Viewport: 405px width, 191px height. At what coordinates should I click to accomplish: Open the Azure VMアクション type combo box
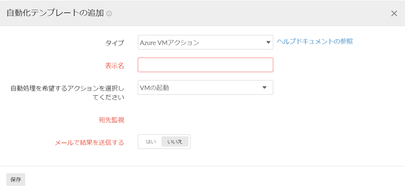coord(200,42)
